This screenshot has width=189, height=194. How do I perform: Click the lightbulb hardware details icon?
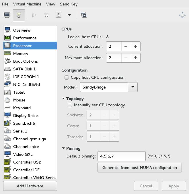(19, 15)
